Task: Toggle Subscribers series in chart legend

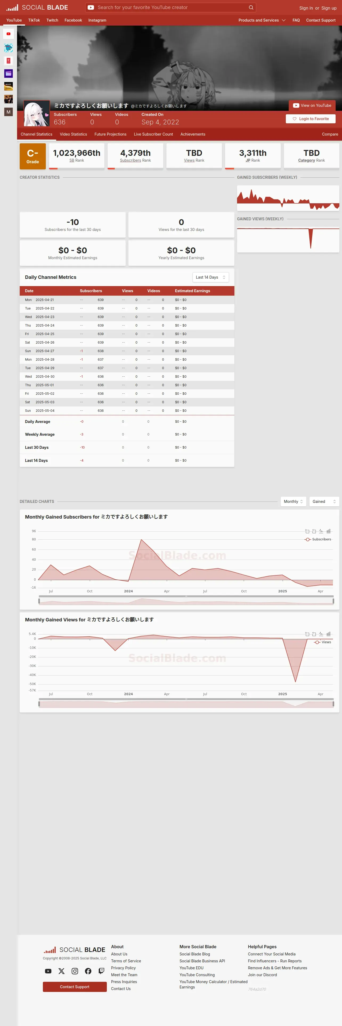Action: point(318,539)
